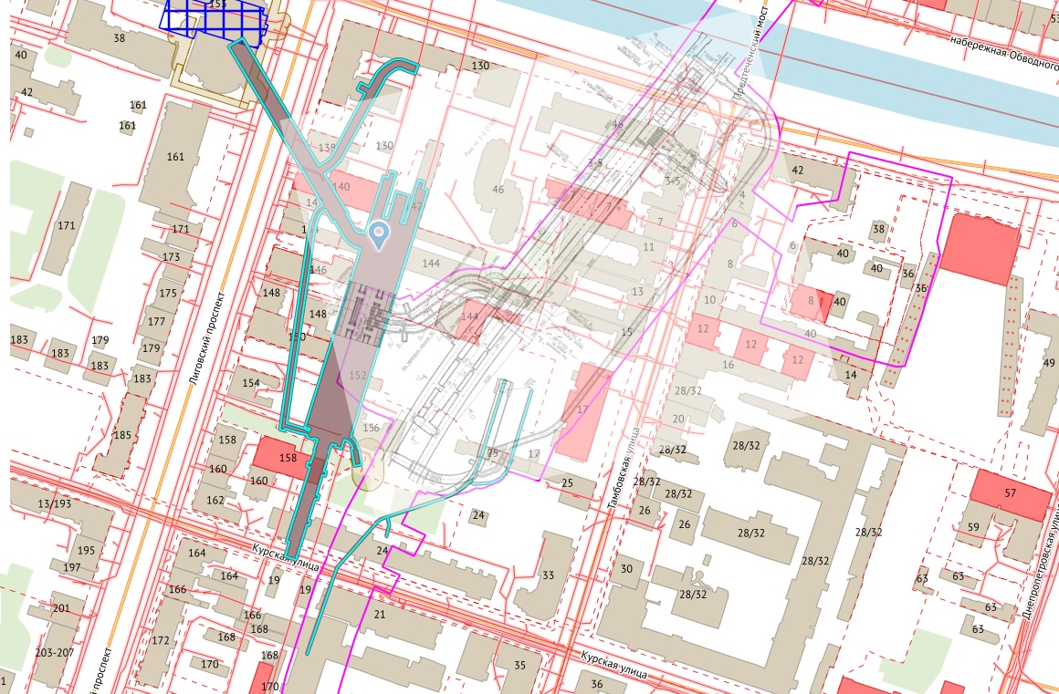Select building number 59

click(x=973, y=527)
